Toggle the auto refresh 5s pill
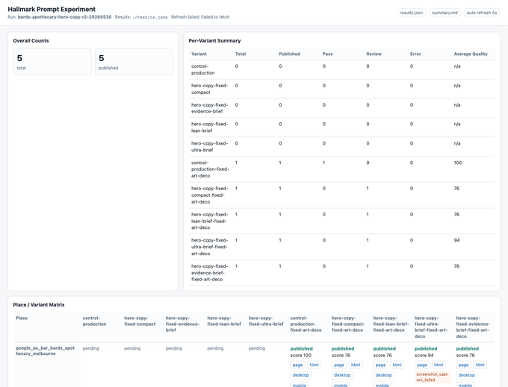The image size is (508, 387). [x=481, y=13]
